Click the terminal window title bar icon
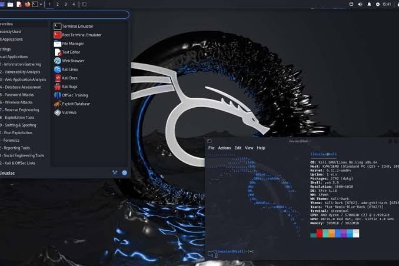Image resolution: width=399 pixels, height=266 pixels. point(210,141)
